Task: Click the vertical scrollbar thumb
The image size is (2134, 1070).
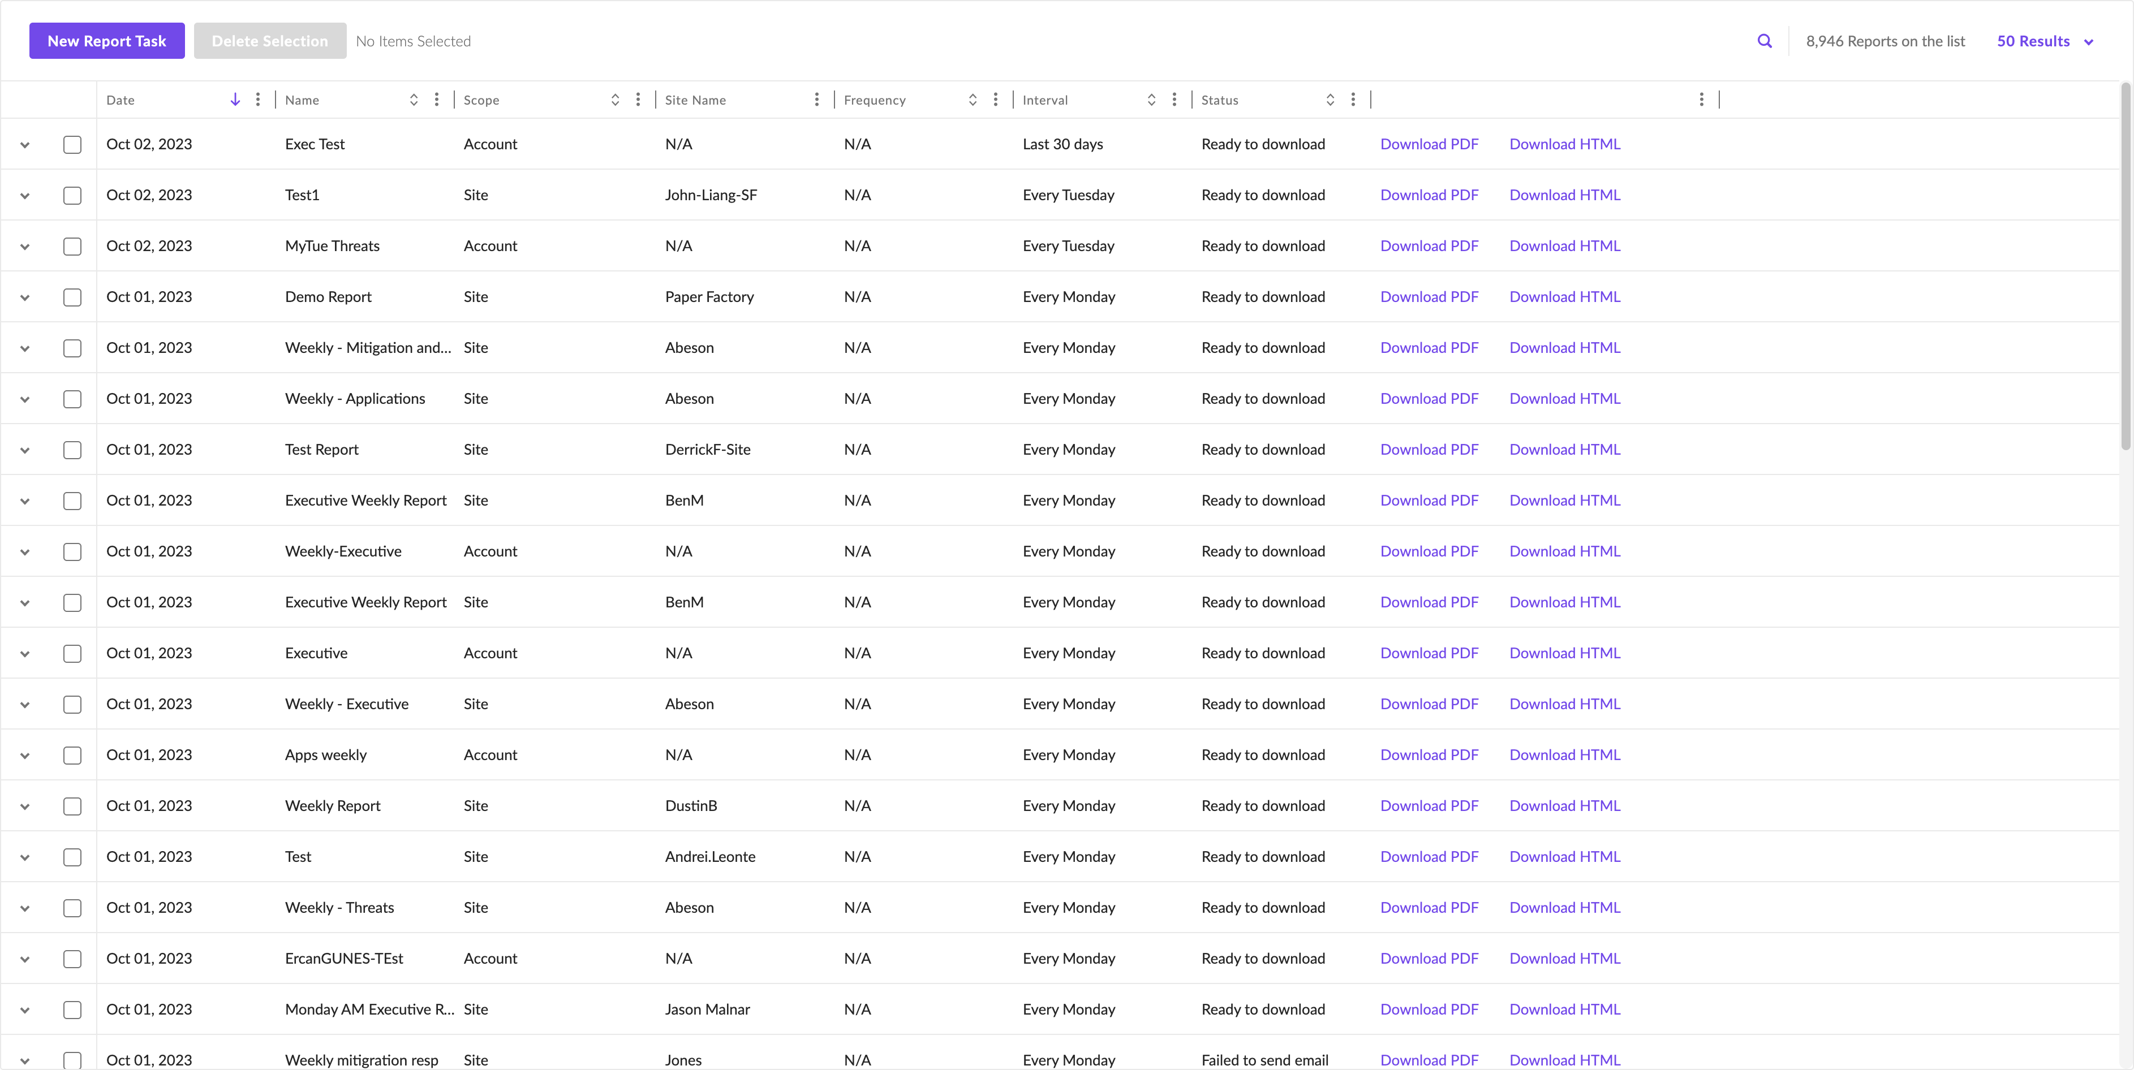Action: coord(2126,265)
